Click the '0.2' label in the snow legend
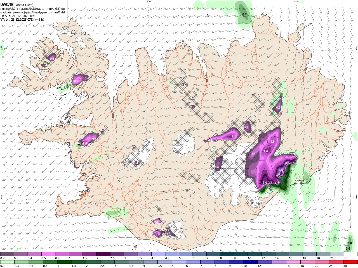This screenshot has height=268, width=358. pyautogui.click(x=2, y=258)
